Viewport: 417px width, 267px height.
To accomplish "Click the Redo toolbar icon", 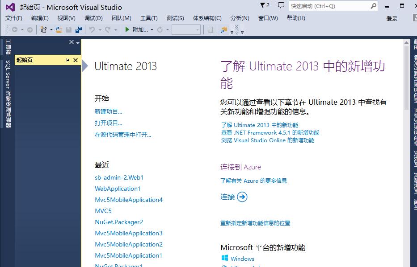I will (107, 29).
